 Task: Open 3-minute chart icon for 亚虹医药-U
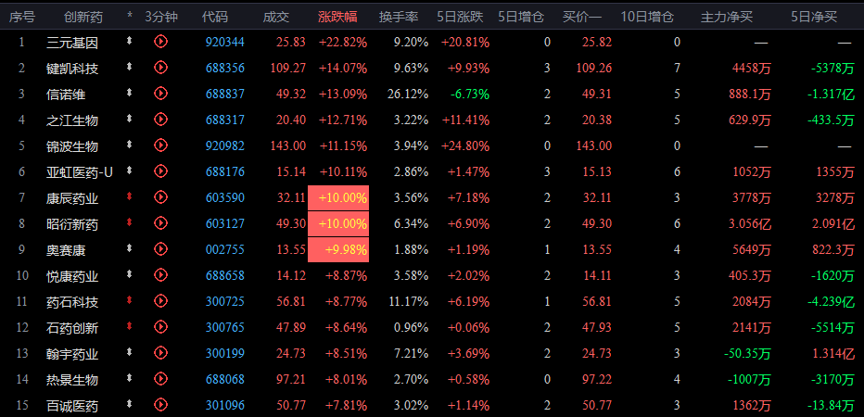click(160, 171)
